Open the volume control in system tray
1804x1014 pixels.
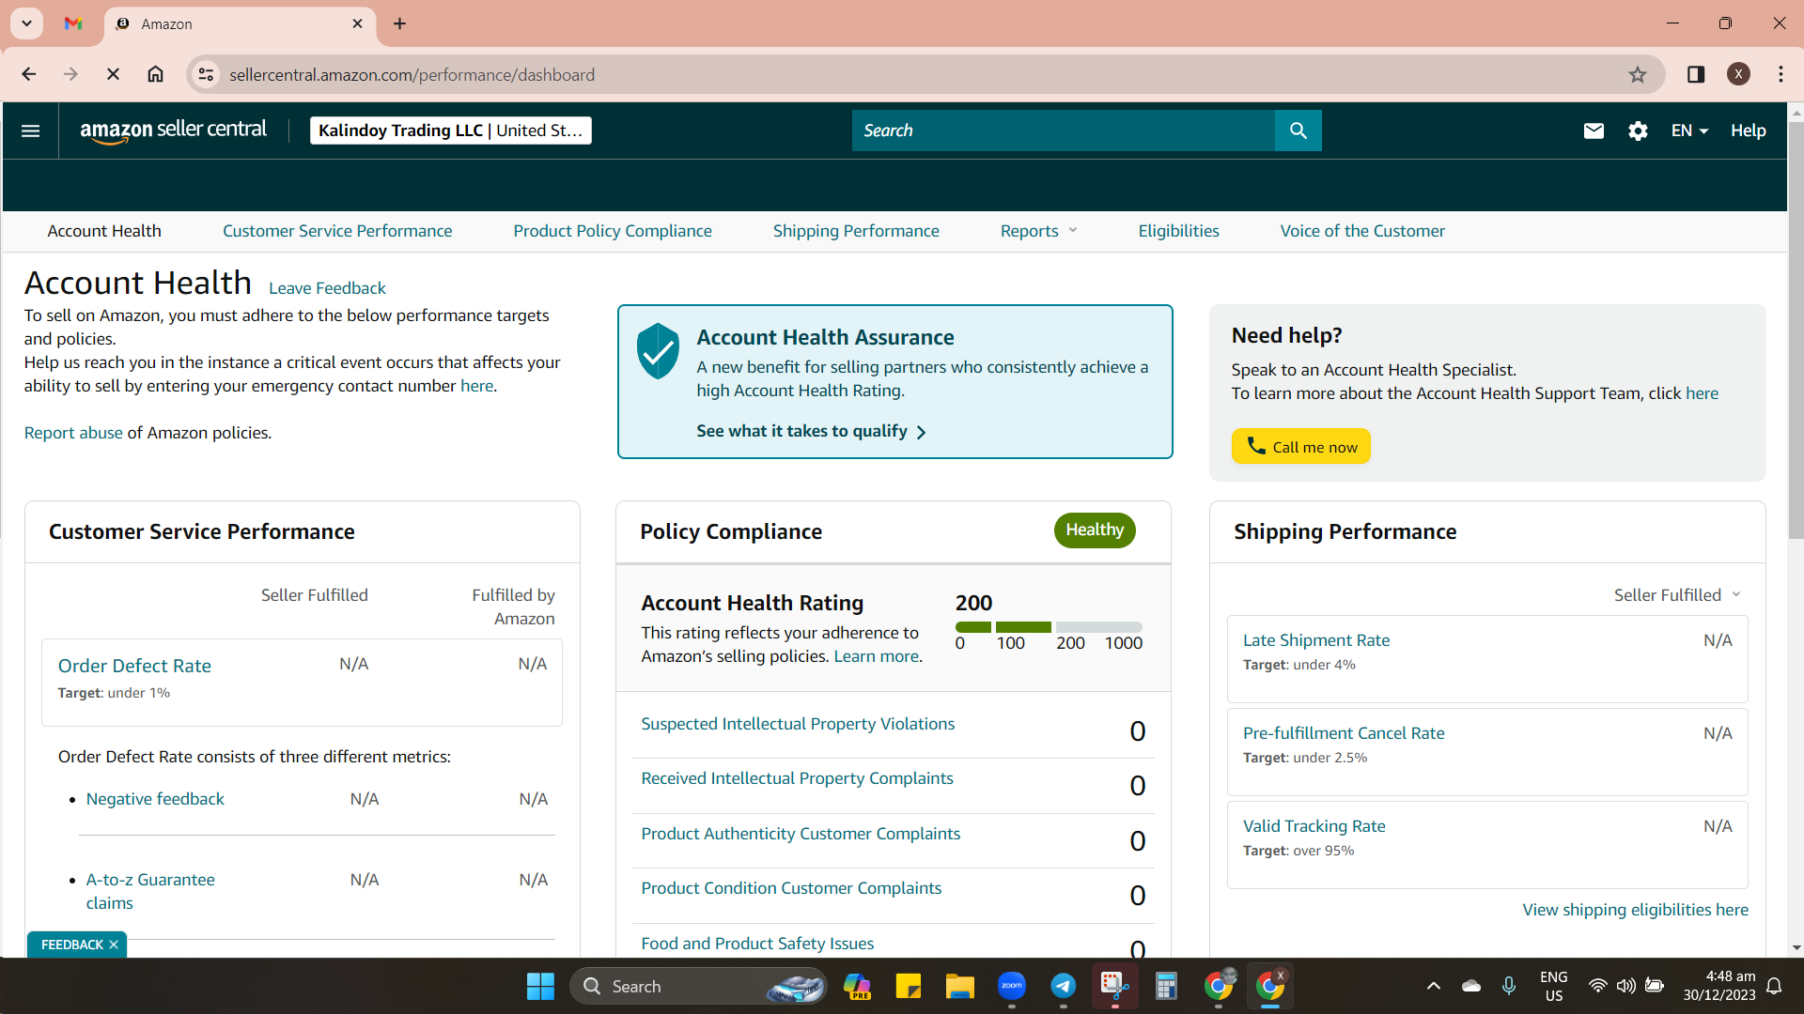[1625, 986]
